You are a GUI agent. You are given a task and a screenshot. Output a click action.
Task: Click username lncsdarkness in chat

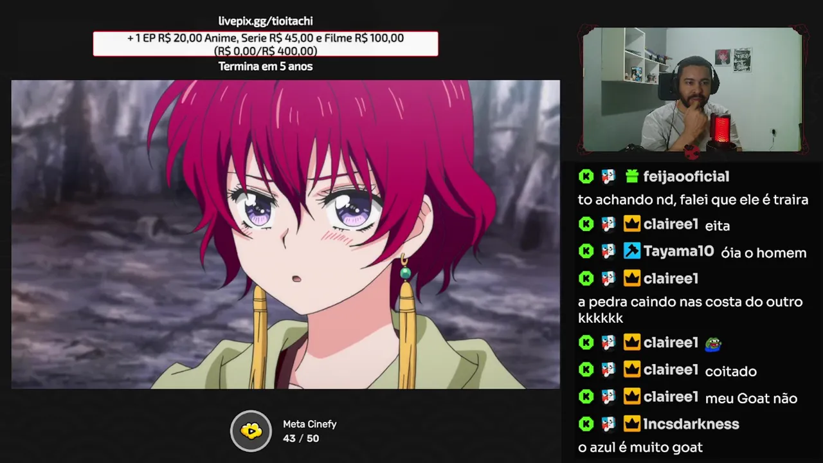[691, 424]
